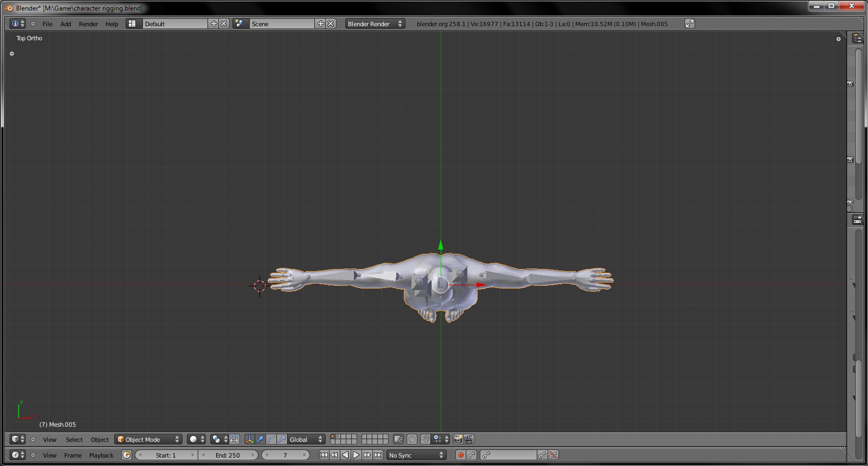
Task: Open the Playback menu
Action: (x=101, y=455)
